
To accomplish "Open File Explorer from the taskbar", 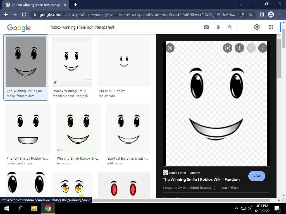I will tap(34, 208).
